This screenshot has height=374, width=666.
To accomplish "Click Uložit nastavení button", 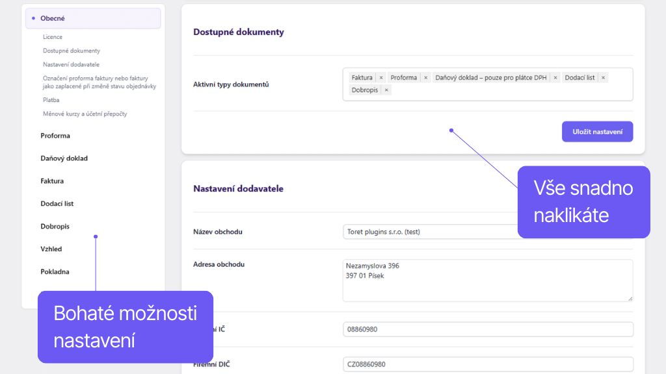I will (597, 132).
